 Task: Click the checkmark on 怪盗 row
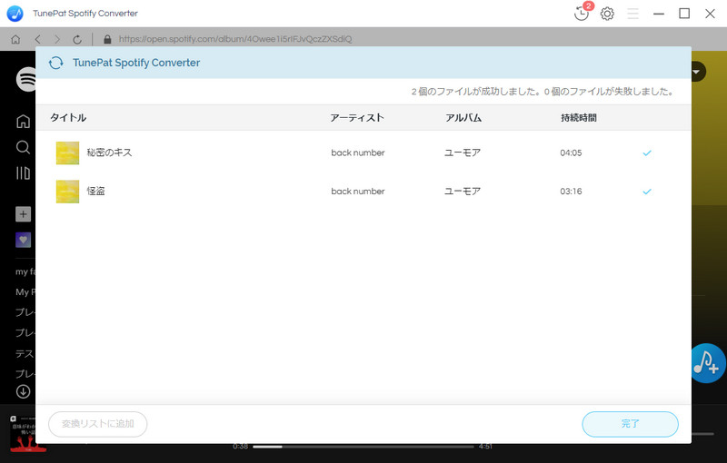(647, 192)
